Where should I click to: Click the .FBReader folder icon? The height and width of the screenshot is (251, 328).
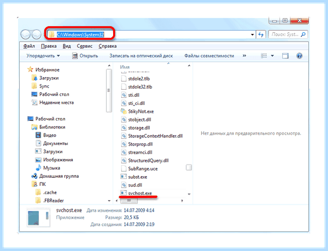(38, 201)
